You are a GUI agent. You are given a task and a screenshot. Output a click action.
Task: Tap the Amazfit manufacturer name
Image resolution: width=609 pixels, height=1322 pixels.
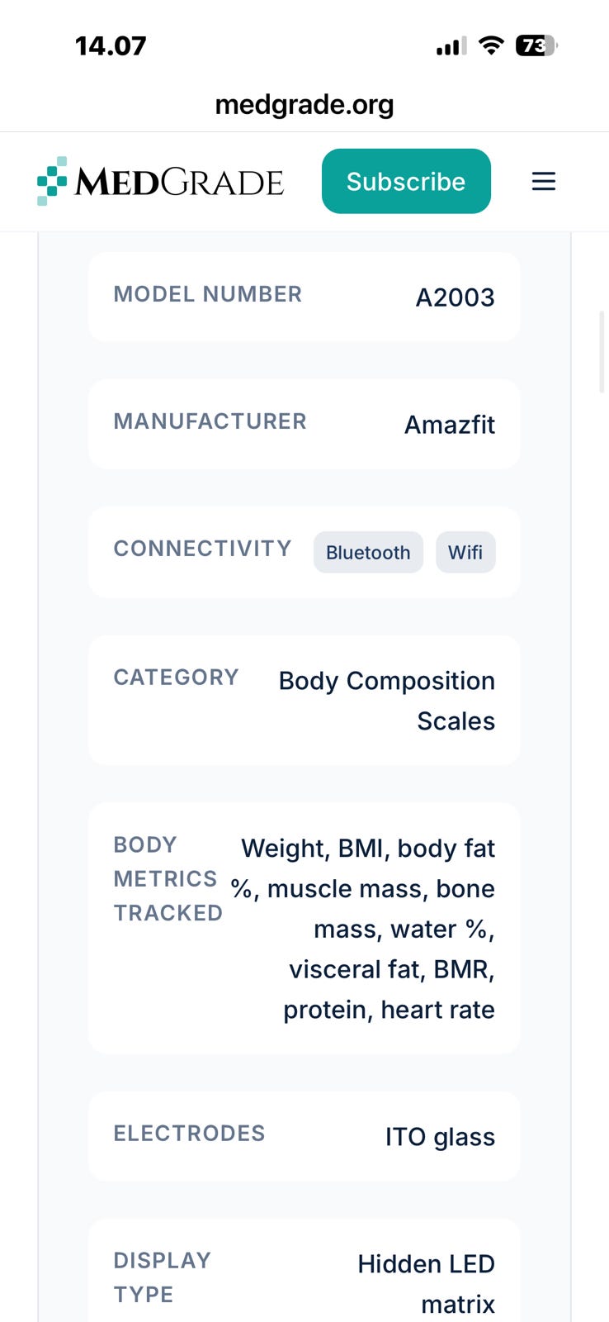450,425
